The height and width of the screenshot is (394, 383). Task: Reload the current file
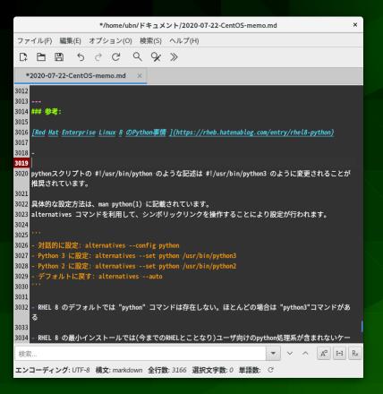115,56
